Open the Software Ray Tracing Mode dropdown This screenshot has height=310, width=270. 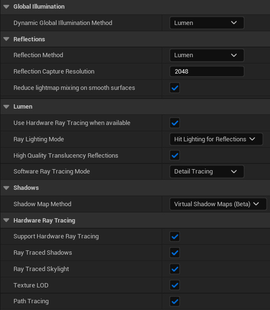point(207,172)
